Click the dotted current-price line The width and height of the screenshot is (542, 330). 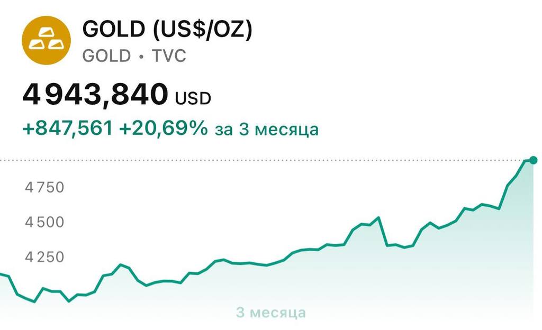click(265, 160)
